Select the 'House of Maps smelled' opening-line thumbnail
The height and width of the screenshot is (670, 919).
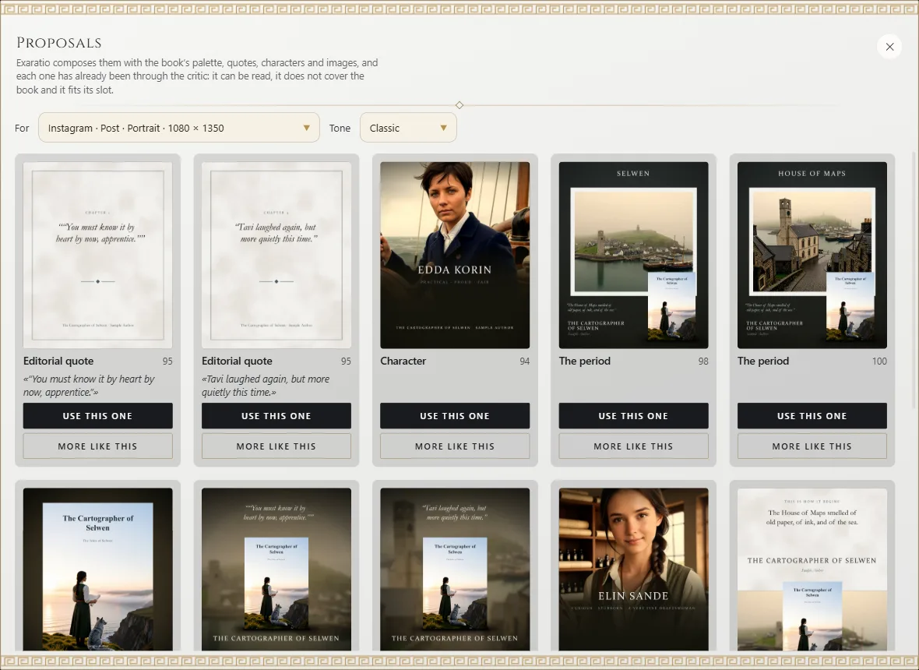(812, 569)
